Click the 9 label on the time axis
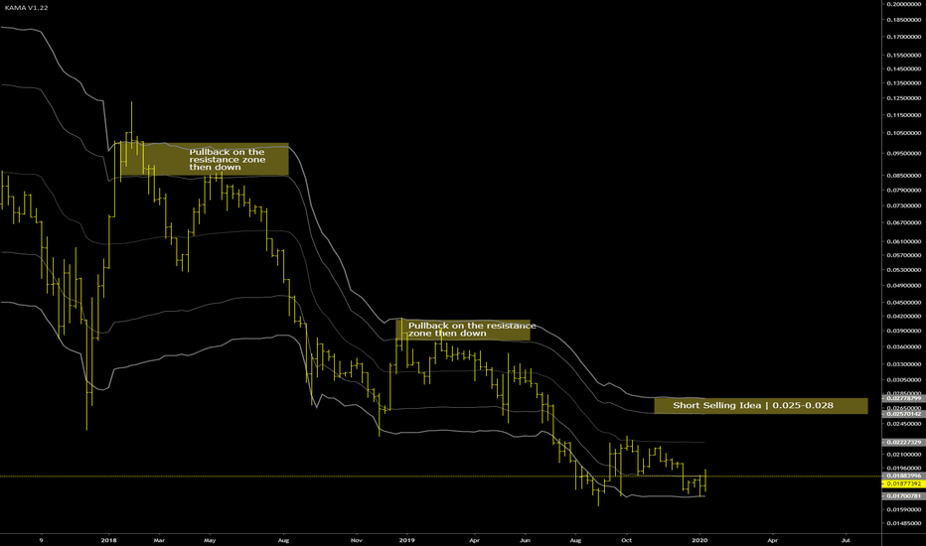The height and width of the screenshot is (546, 926). pos(41,540)
